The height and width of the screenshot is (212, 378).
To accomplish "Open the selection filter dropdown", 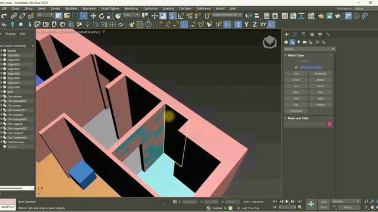I will click(x=45, y=15).
